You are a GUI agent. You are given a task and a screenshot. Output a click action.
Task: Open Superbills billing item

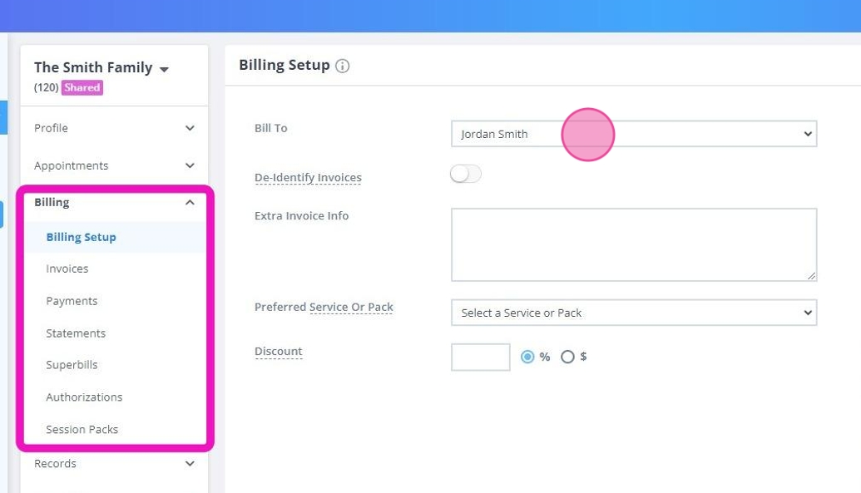(x=72, y=365)
